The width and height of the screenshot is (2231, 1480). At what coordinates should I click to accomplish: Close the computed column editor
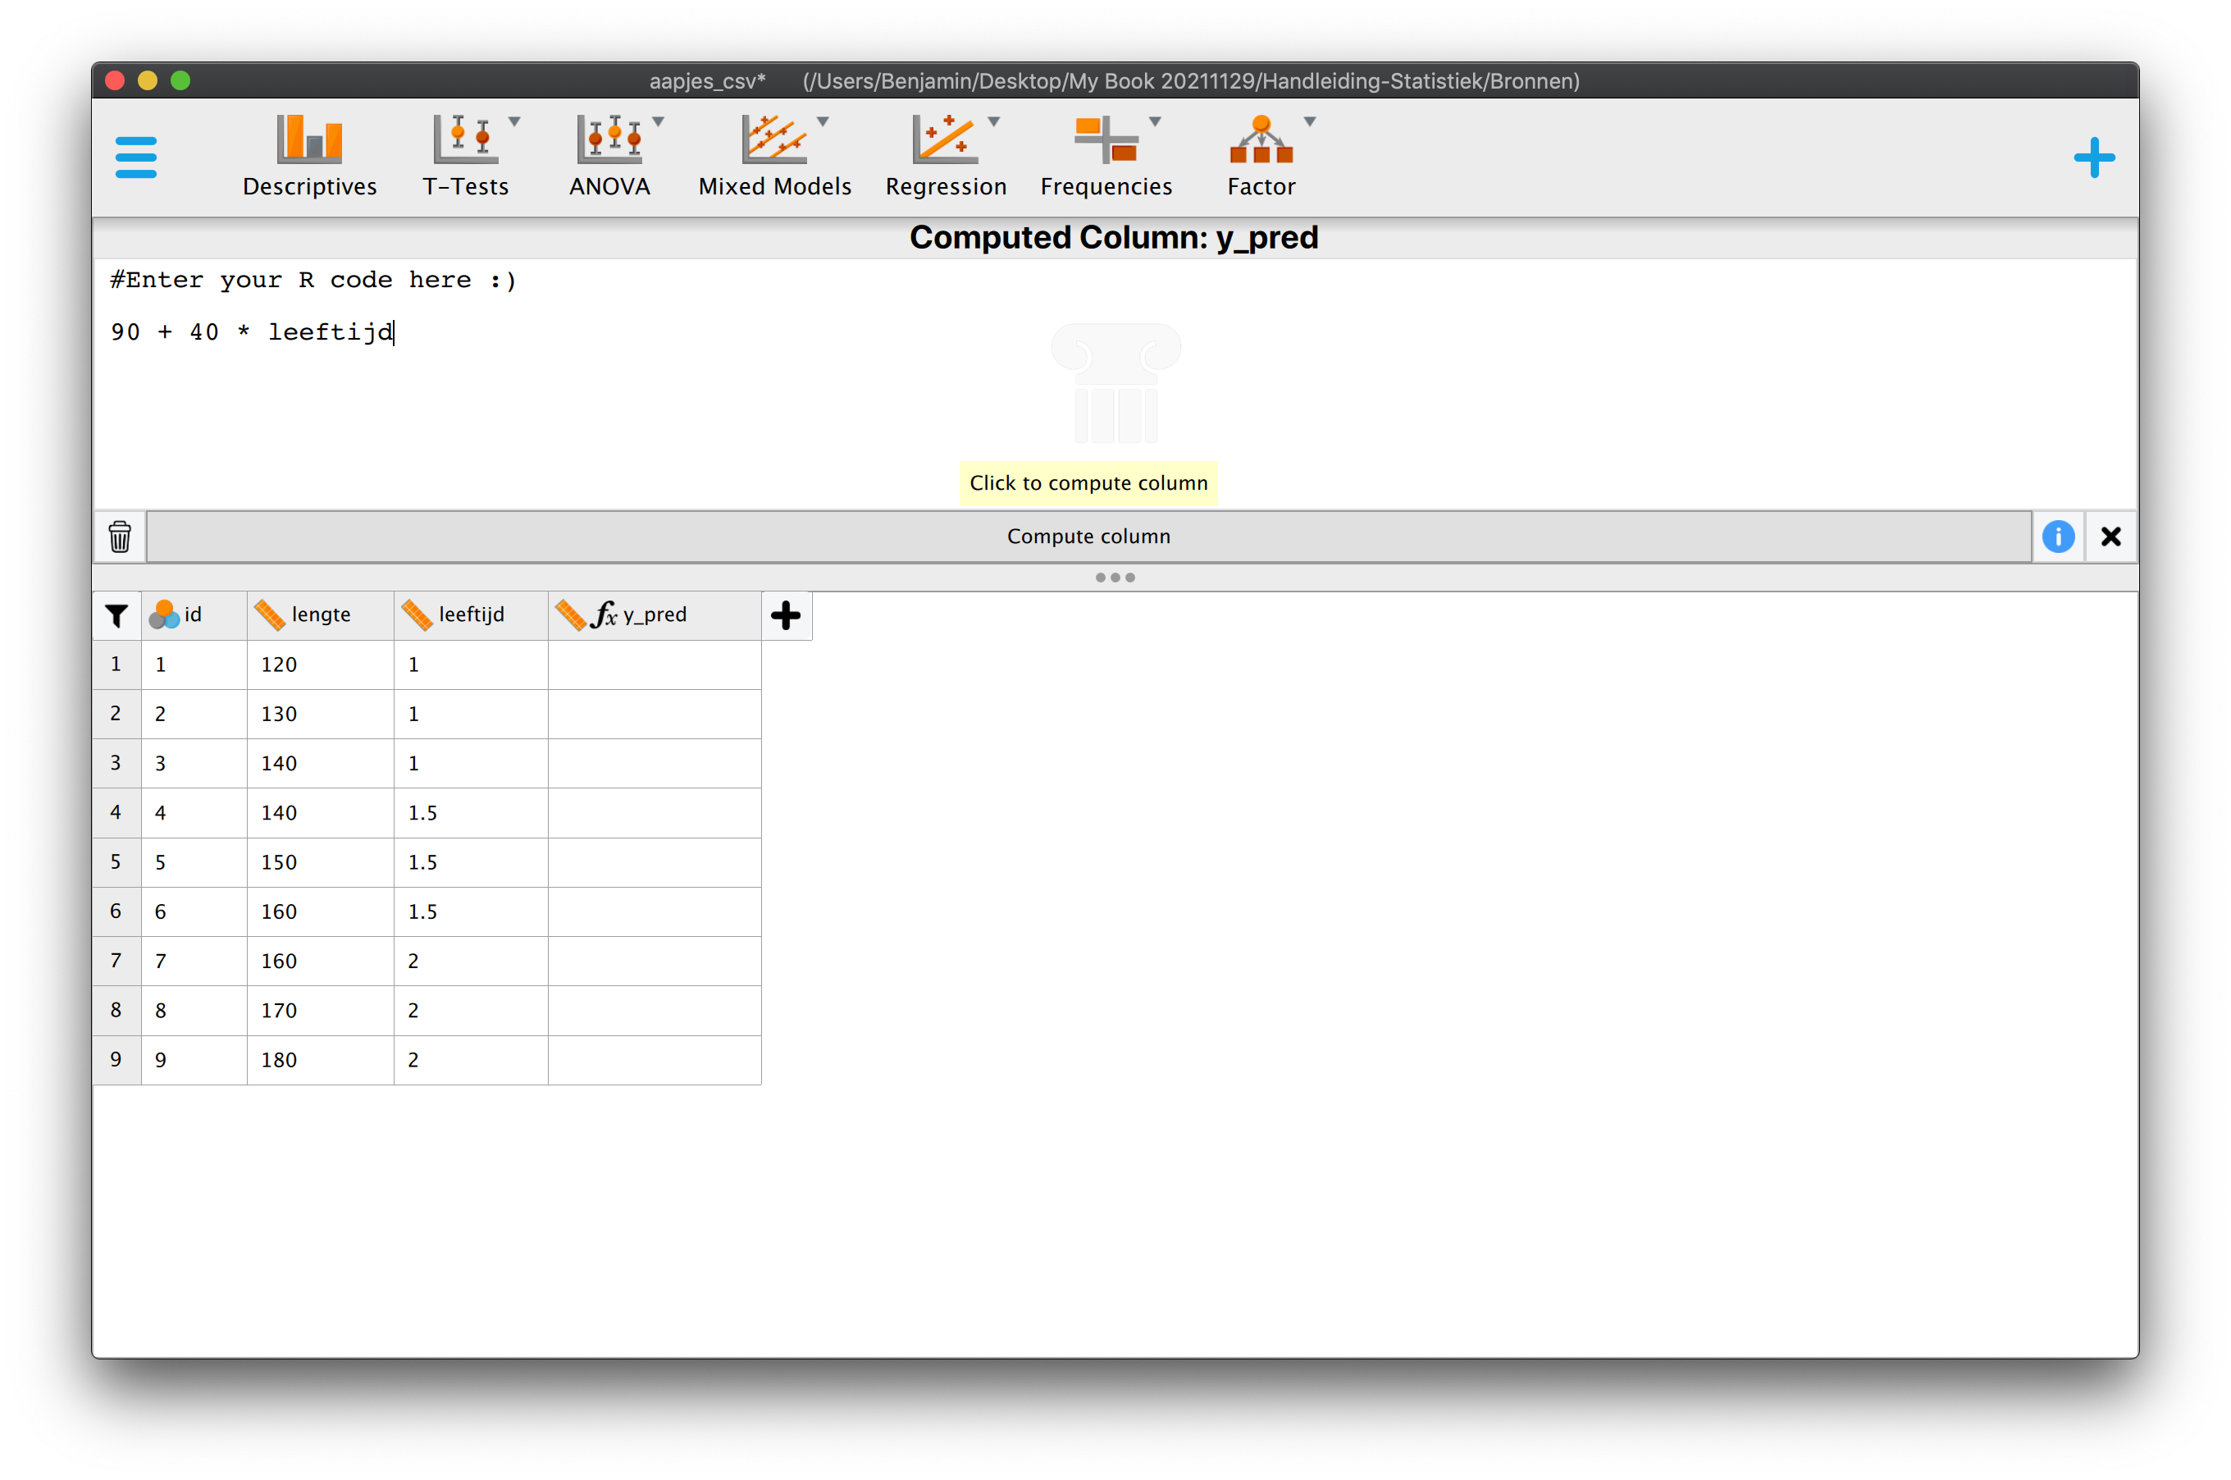(x=2110, y=536)
